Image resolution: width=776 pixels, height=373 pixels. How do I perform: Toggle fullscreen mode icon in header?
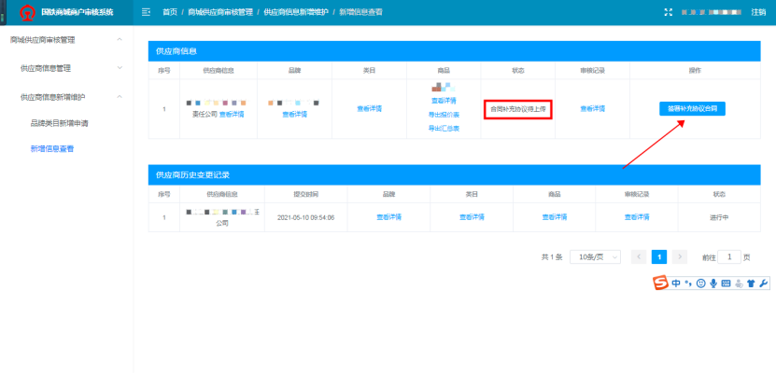668,11
